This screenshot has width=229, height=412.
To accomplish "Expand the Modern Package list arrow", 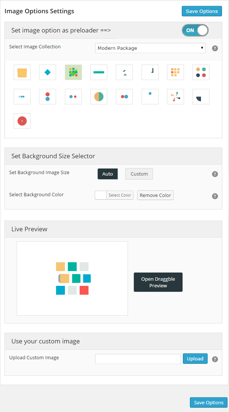I will click(x=202, y=48).
